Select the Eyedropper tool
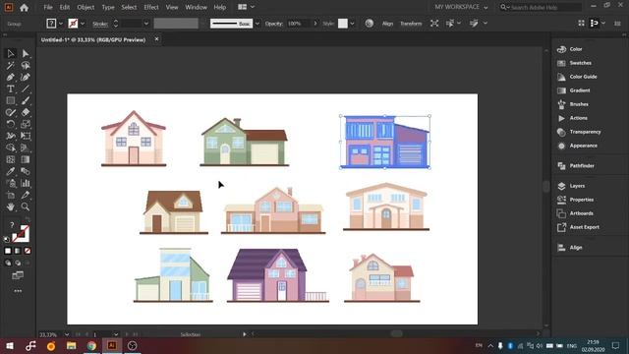The image size is (629, 354). pyautogui.click(x=11, y=171)
